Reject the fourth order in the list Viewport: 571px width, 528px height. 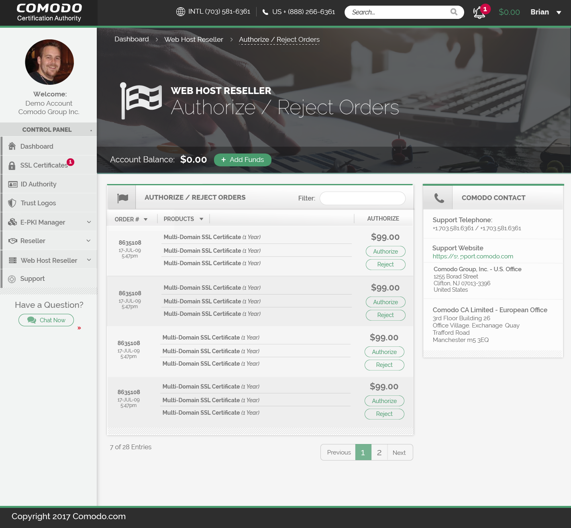point(384,414)
